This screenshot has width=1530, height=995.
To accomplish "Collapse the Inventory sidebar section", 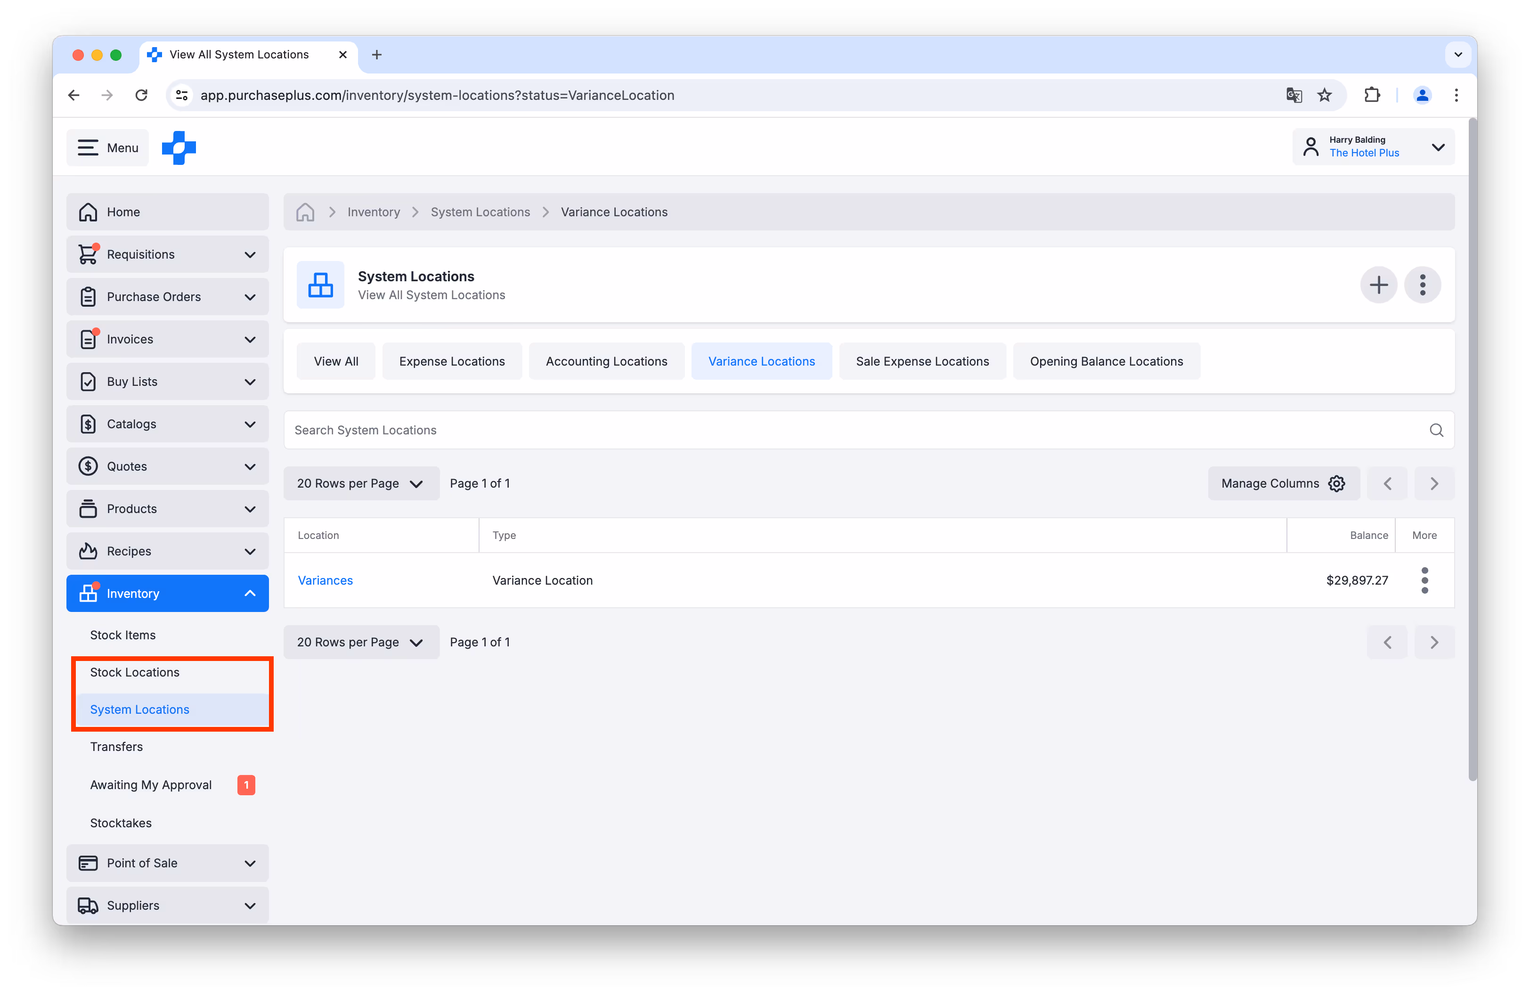I will tap(250, 593).
